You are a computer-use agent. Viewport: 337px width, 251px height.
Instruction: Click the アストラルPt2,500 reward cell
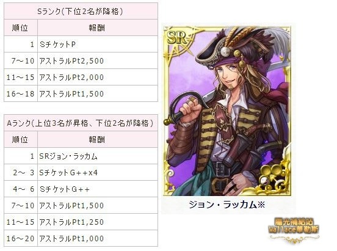tap(98, 61)
